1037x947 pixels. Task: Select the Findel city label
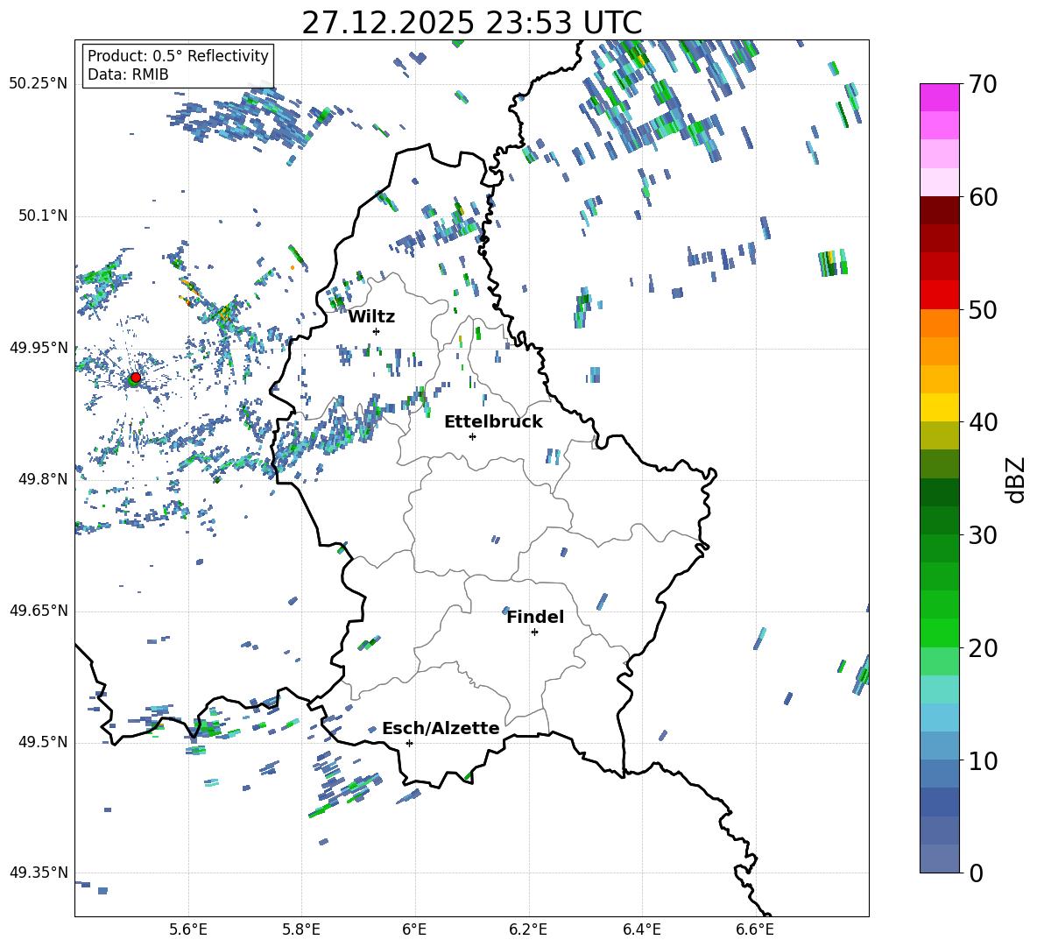coord(535,617)
